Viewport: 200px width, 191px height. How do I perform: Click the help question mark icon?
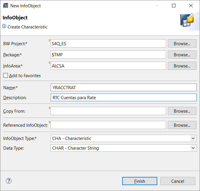tap(9, 181)
